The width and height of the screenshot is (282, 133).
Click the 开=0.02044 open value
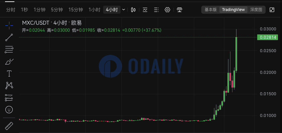[x=33, y=30]
